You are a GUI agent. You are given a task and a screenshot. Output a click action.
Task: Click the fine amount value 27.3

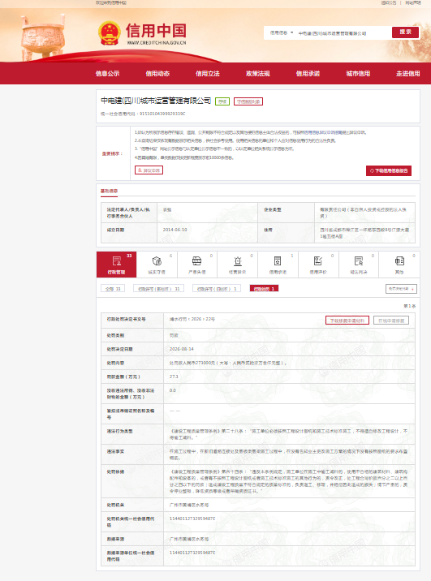pos(174,377)
